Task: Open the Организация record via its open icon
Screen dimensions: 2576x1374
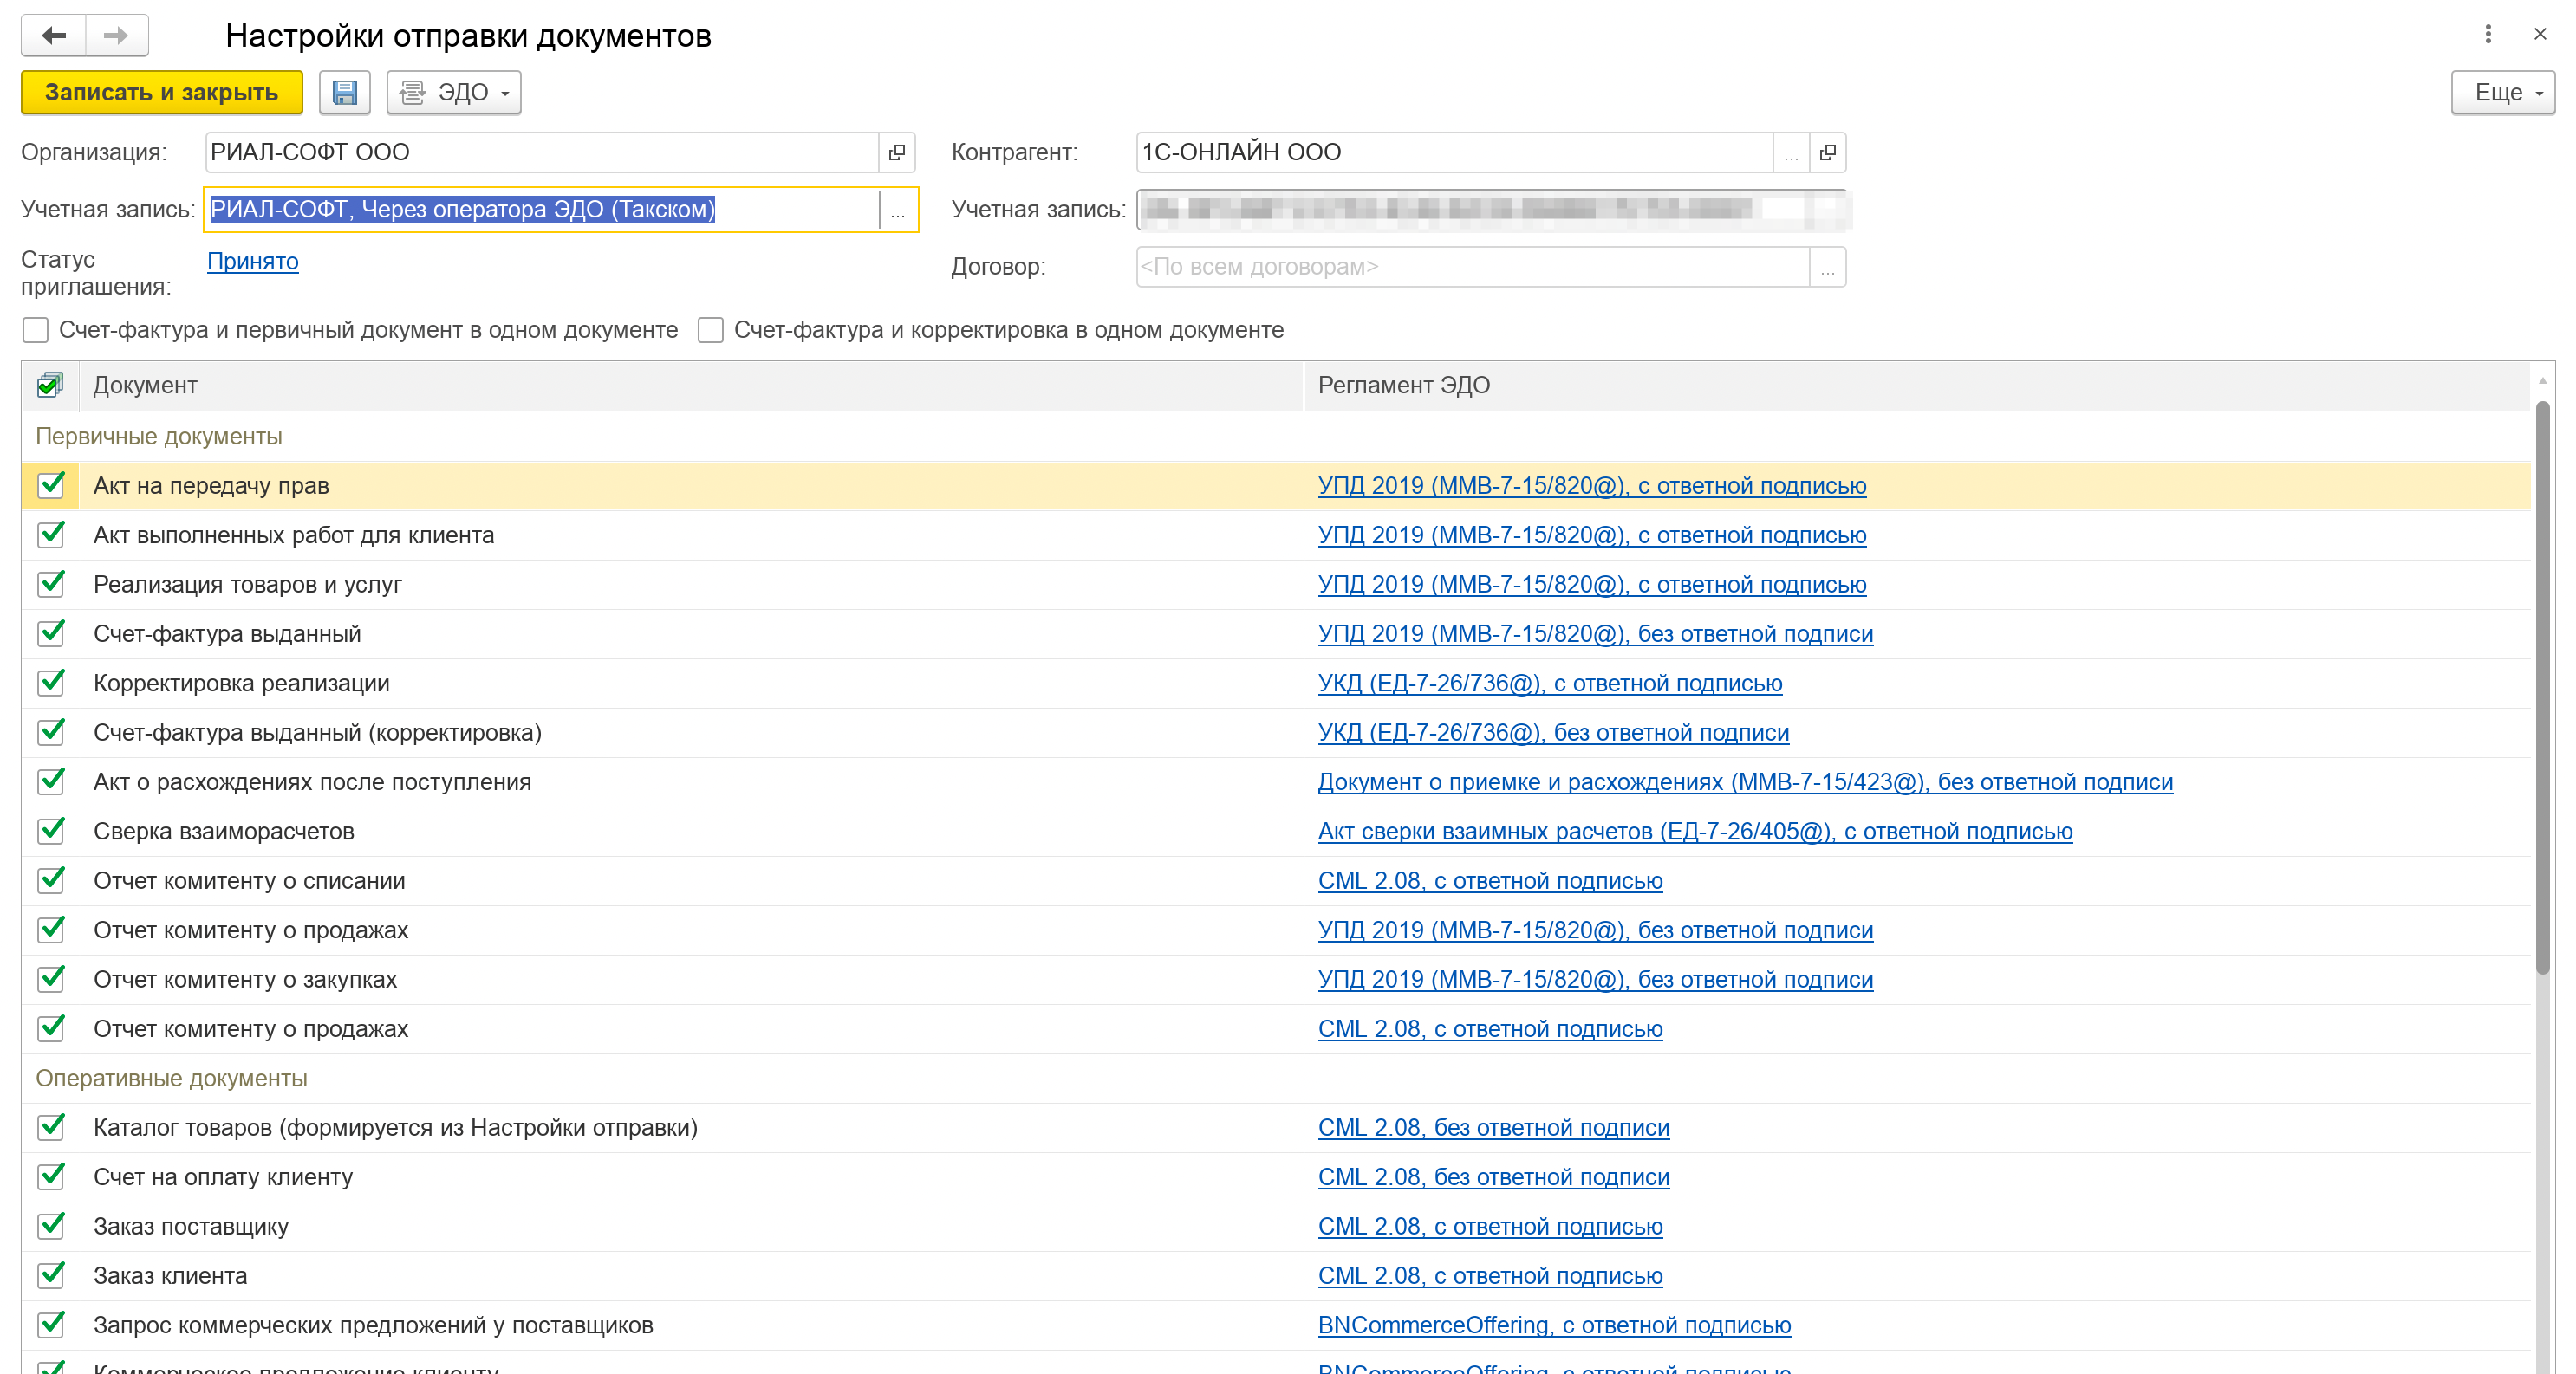Action: pyautogui.click(x=897, y=152)
